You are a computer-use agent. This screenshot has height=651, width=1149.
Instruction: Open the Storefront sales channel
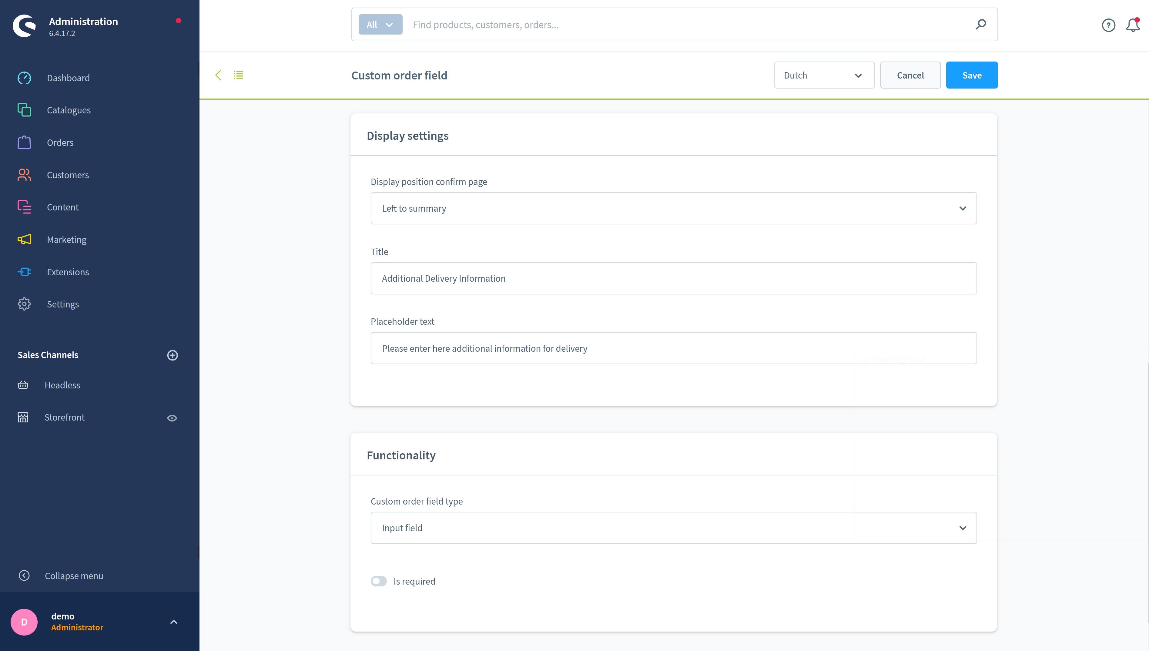tap(64, 417)
